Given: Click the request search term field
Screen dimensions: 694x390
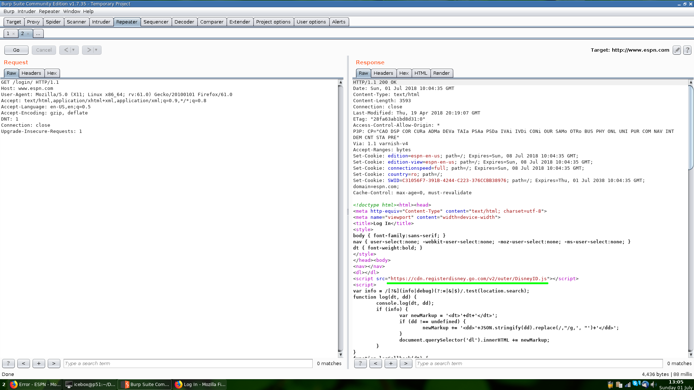Looking at the screenshot, I should [x=188, y=364].
